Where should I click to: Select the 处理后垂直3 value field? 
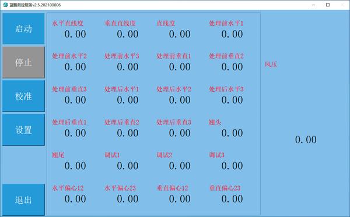(180, 133)
